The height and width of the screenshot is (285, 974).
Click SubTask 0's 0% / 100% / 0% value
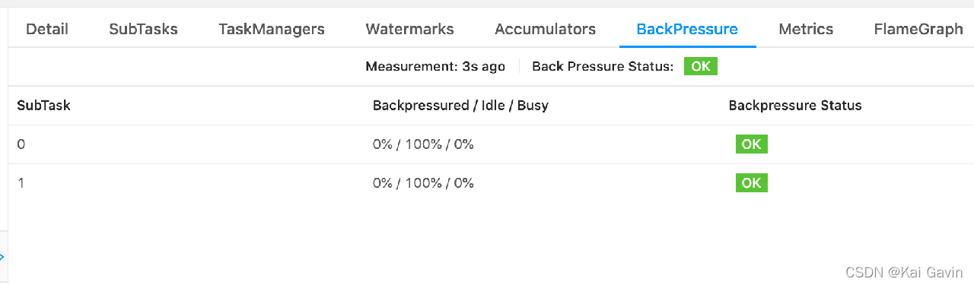[423, 144]
